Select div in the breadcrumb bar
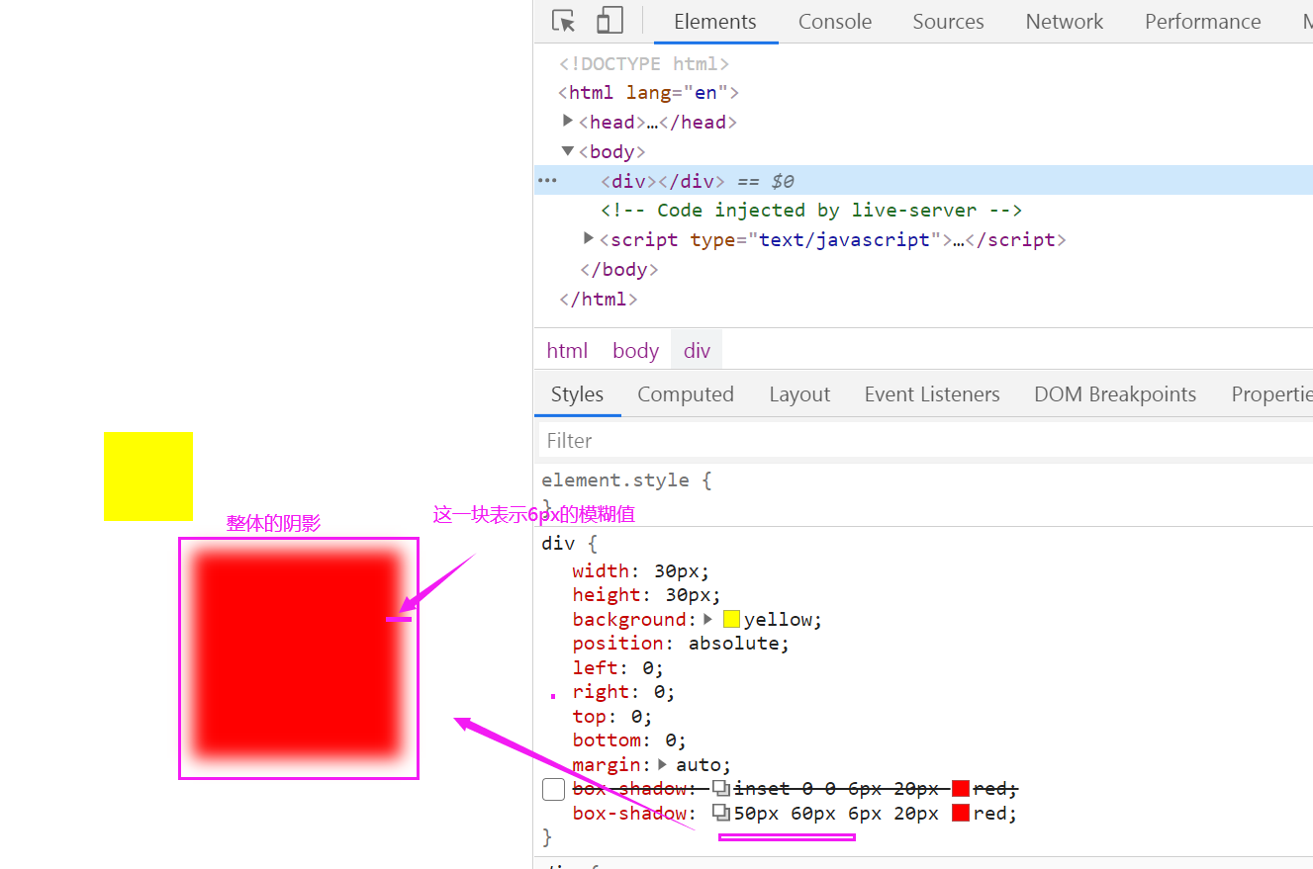This screenshot has height=869, width=1313. [698, 351]
